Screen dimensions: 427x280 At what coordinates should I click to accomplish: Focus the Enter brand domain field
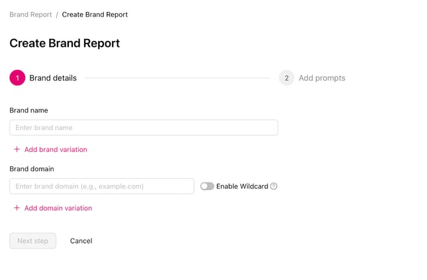[102, 186]
